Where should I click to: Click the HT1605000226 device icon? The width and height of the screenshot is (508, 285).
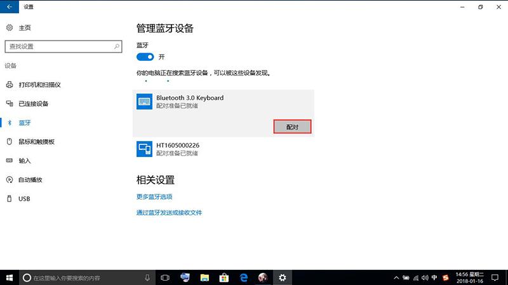coord(144,149)
